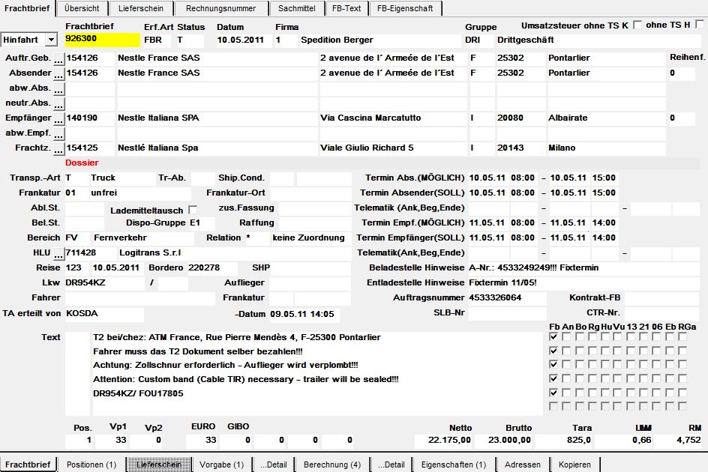The width and height of the screenshot is (708, 472).
Task: Click the Kopieren button
Action: [574, 465]
